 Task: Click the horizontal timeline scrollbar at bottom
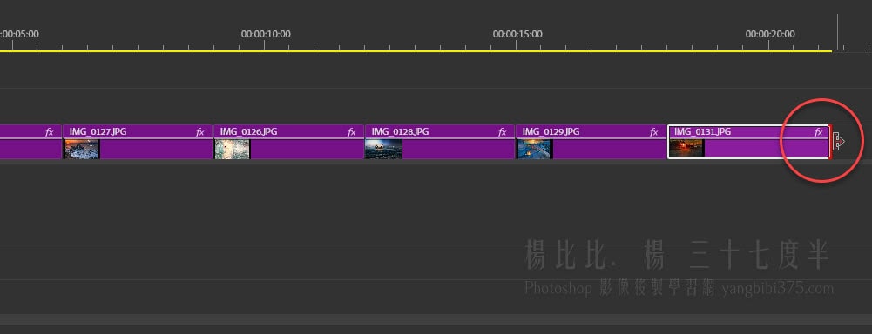(x=436, y=320)
